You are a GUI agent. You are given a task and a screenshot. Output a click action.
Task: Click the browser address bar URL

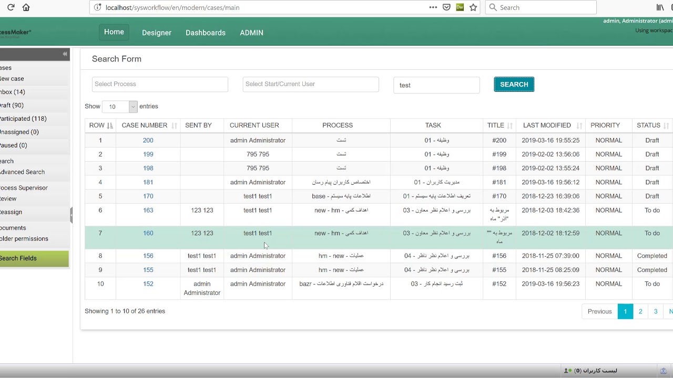172,7
